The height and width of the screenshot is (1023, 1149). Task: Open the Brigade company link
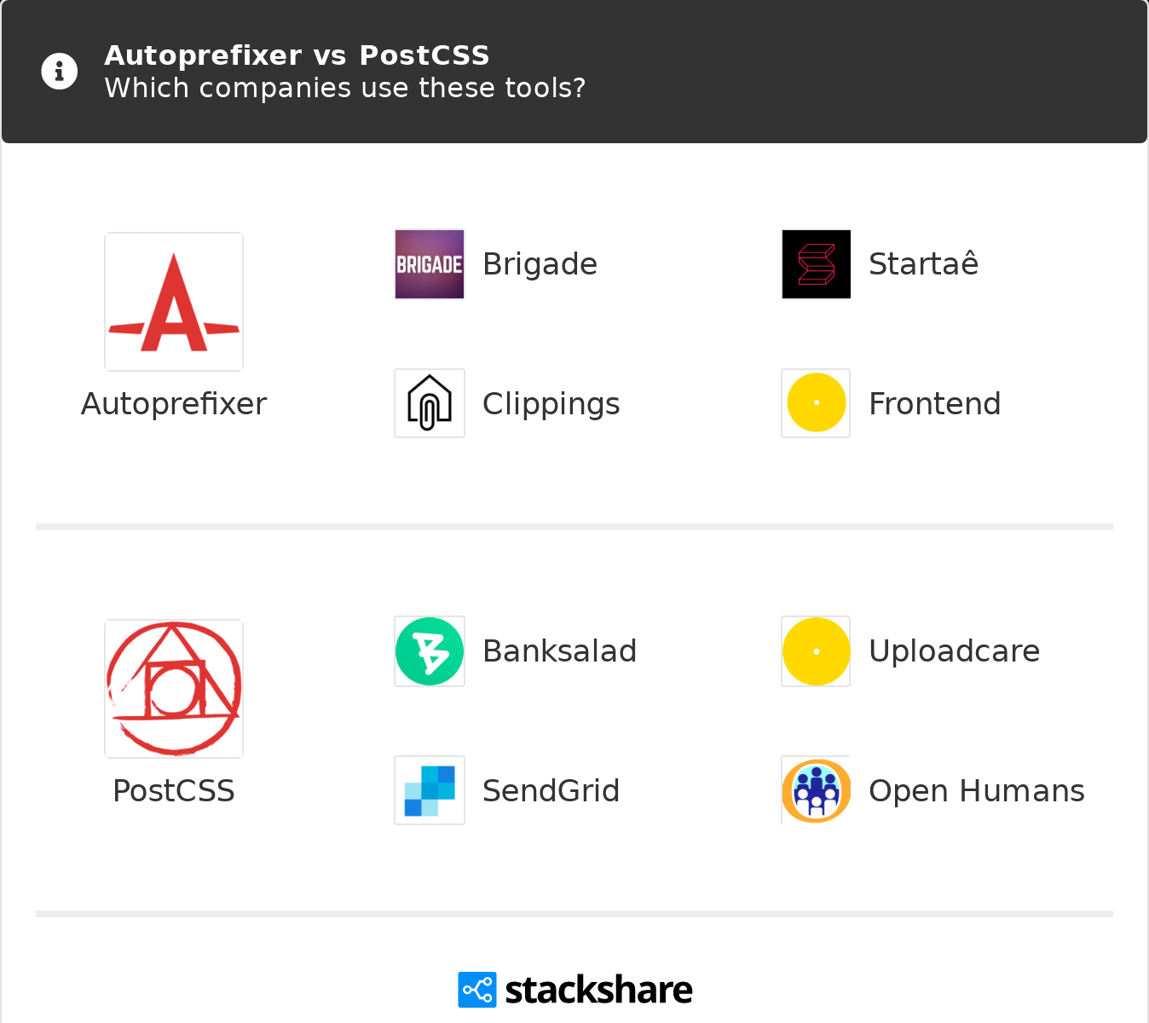(x=540, y=264)
